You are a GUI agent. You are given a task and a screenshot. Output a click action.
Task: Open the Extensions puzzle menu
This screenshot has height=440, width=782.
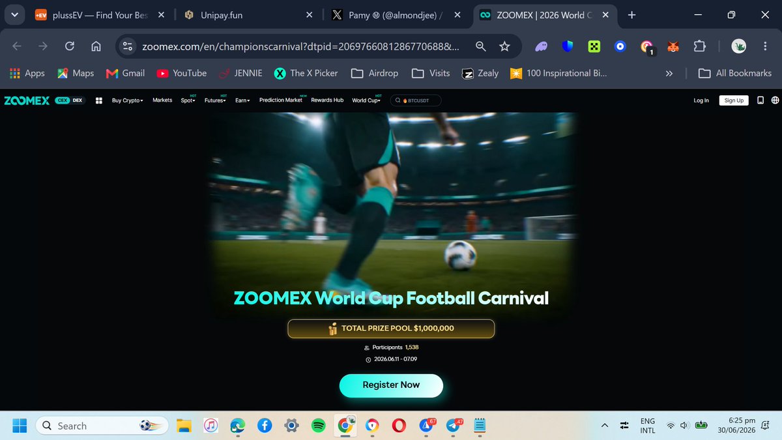coord(700,46)
